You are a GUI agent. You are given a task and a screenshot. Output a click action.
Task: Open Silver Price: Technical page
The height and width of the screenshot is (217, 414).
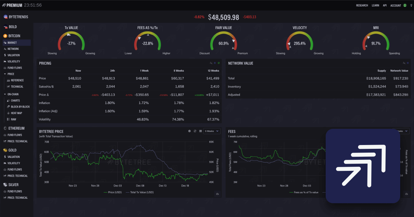click(x=18, y=198)
